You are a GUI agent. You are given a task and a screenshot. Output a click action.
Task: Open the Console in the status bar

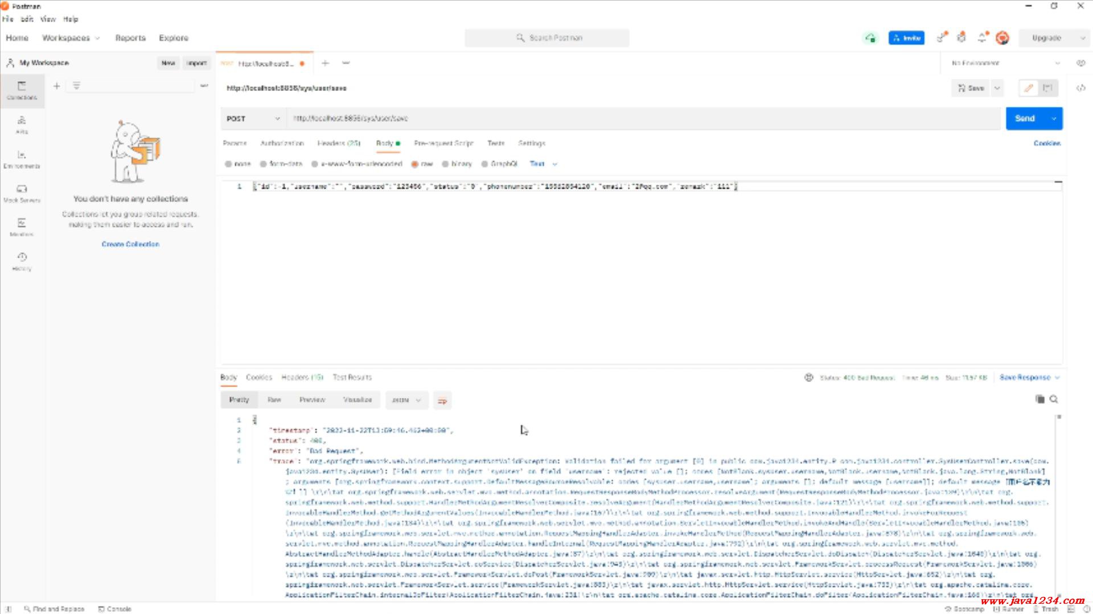pos(114,609)
